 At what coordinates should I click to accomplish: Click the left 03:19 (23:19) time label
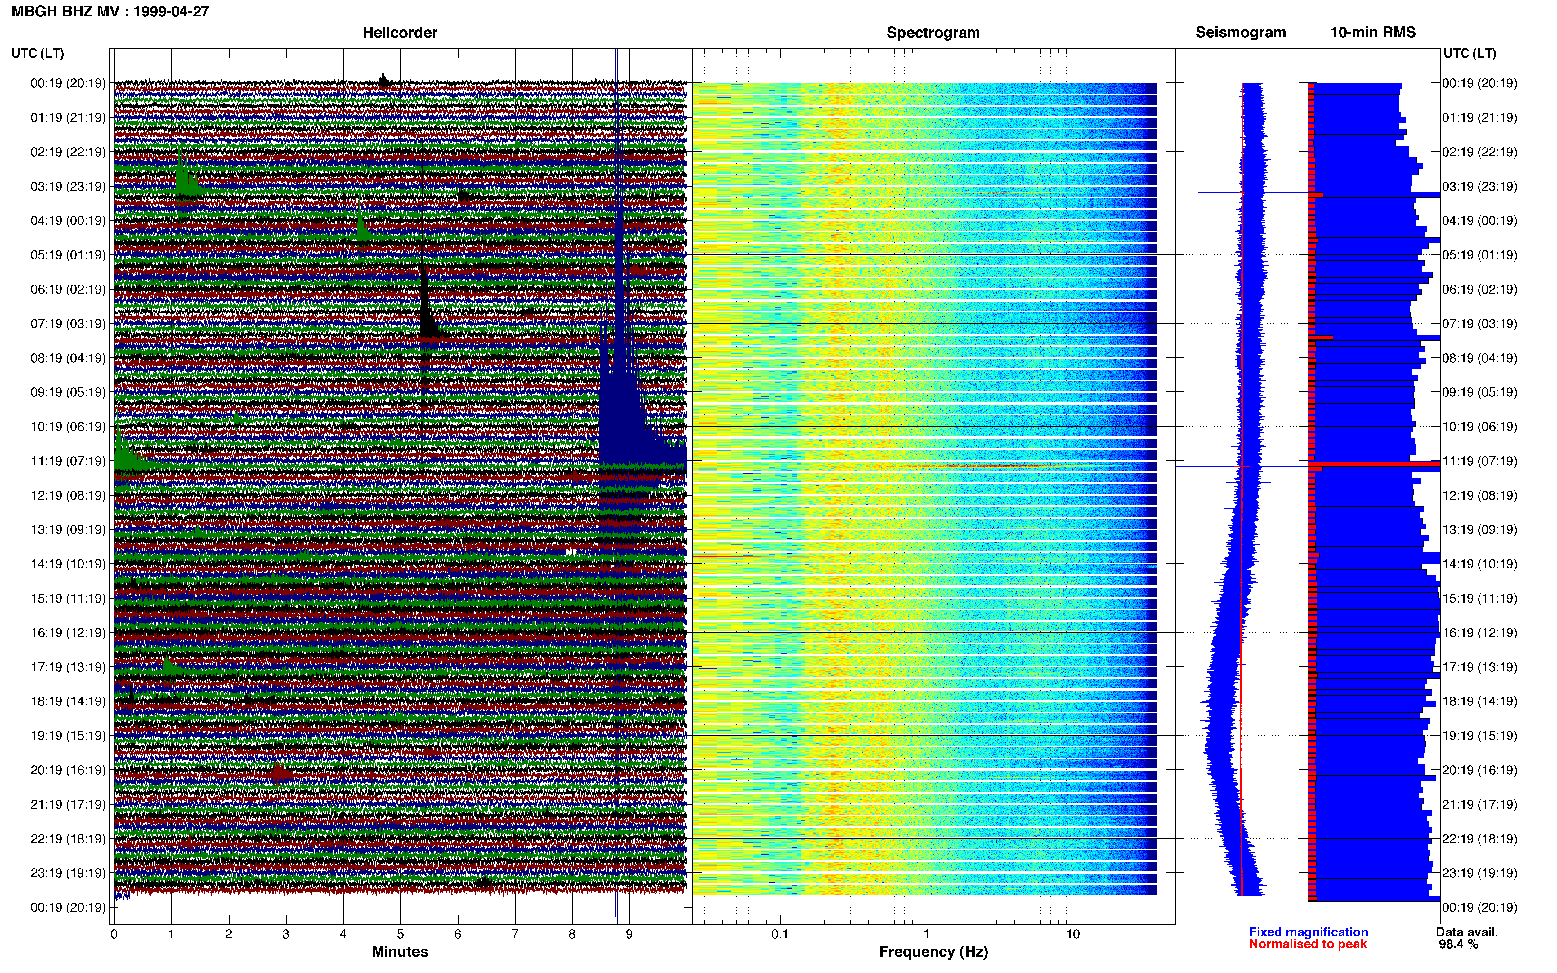coord(68,187)
